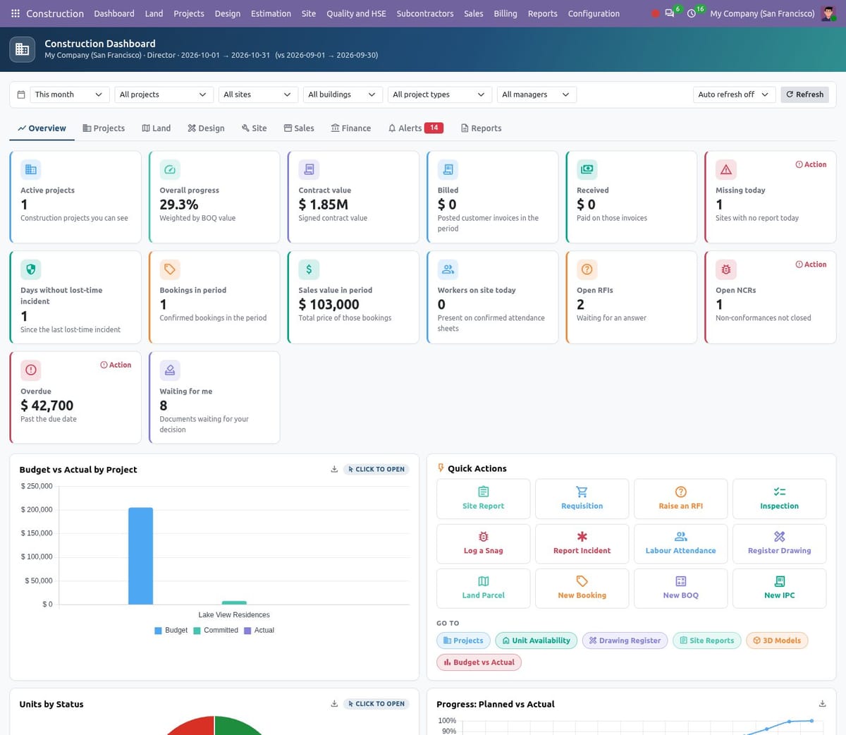This screenshot has width=846, height=735.
Task: Toggle the Budget legend swatch
Action: click(x=158, y=631)
